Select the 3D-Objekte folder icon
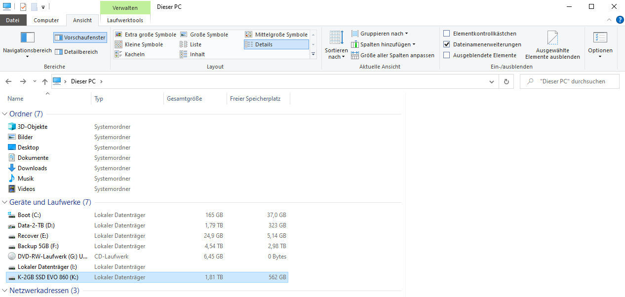This screenshot has width=625, height=297. (12, 127)
